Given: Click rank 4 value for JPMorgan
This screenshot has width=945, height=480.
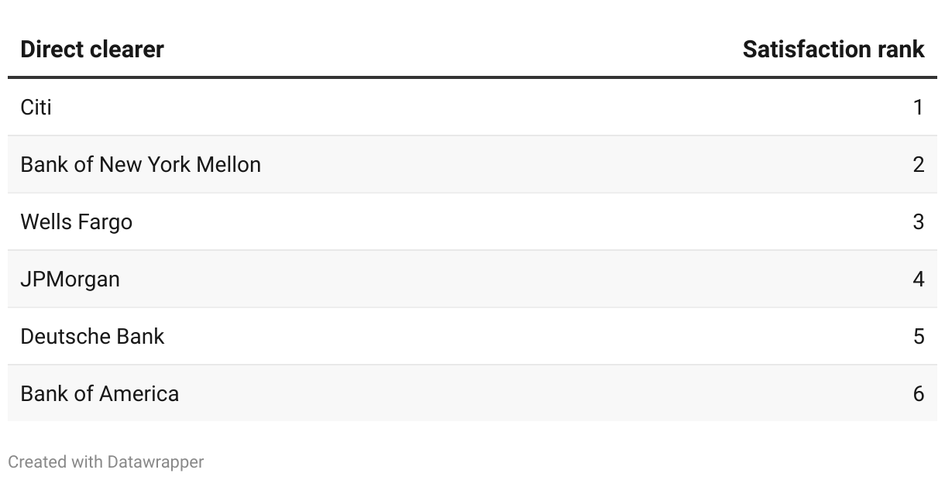Looking at the screenshot, I should pyautogui.click(x=919, y=279).
